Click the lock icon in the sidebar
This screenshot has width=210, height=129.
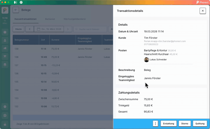5,124
